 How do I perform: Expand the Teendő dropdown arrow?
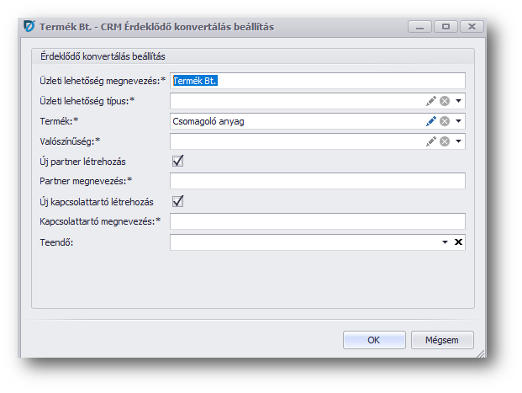click(446, 242)
